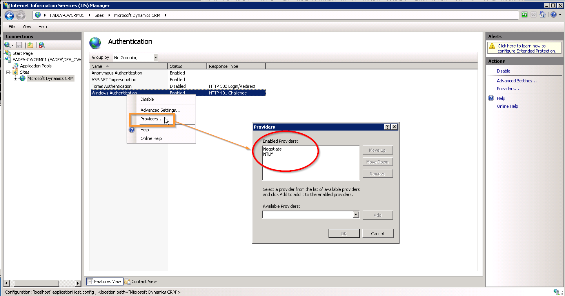Click Extended Protection alert link
The image size is (565, 296).
click(x=527, y=48)
